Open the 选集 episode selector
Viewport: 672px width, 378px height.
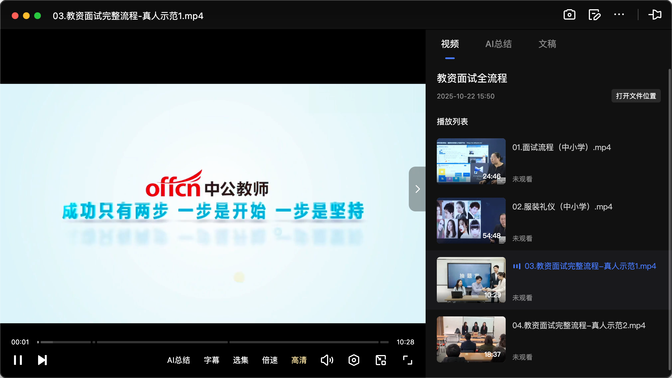point(240,360)
